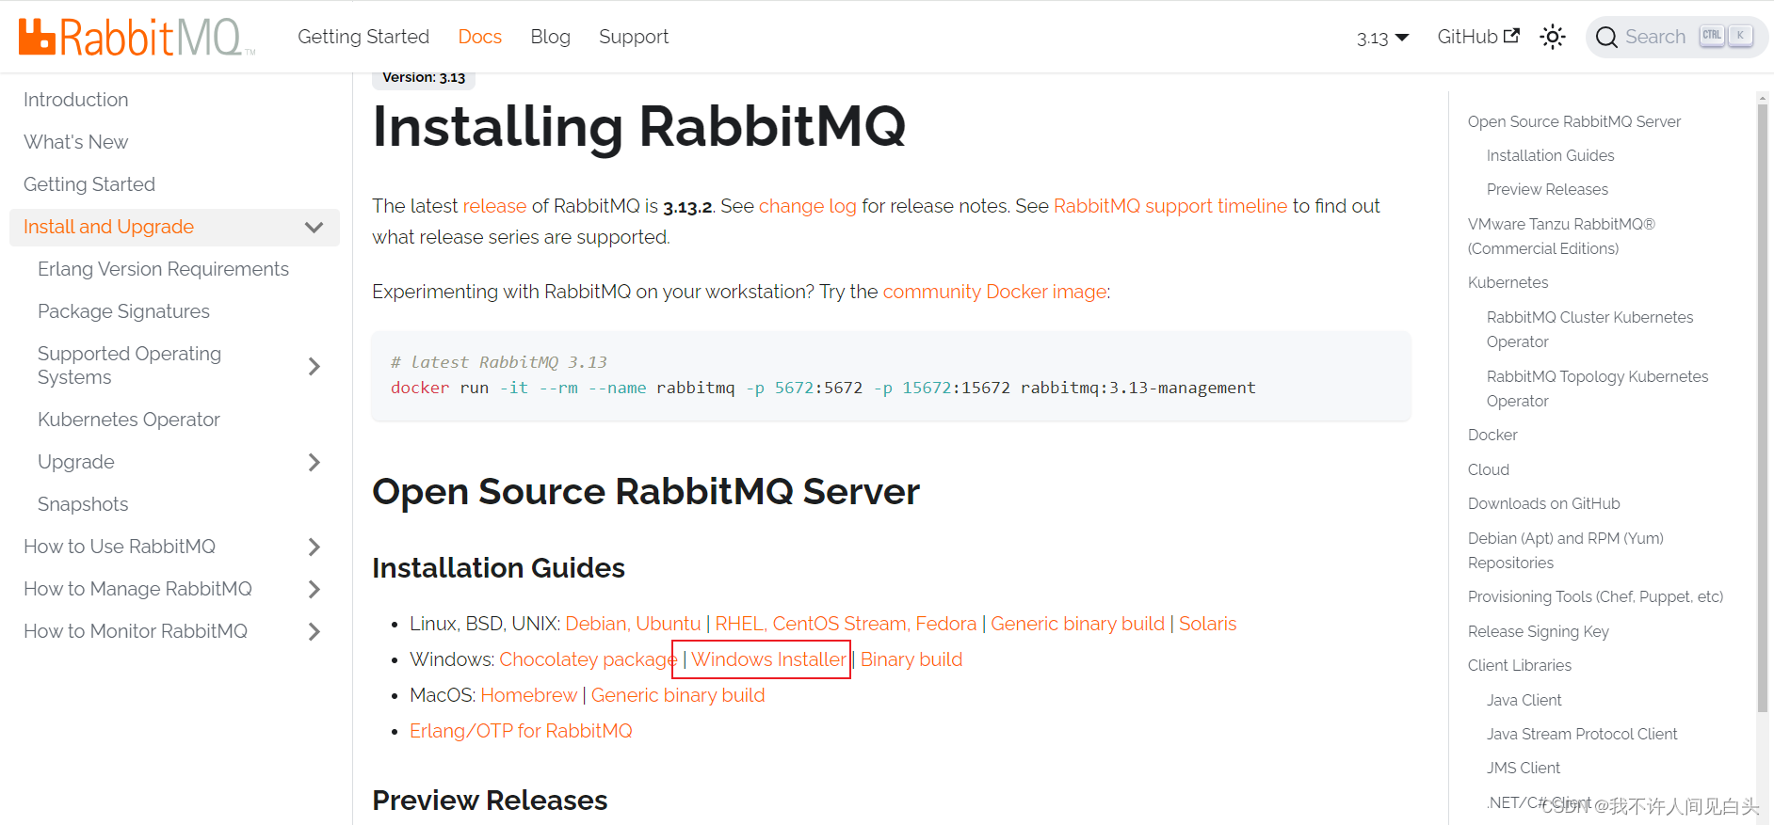Jump to Java Stream Protocol Client
Viewport: 1774px width, 825px height.
pos(1582,734)
